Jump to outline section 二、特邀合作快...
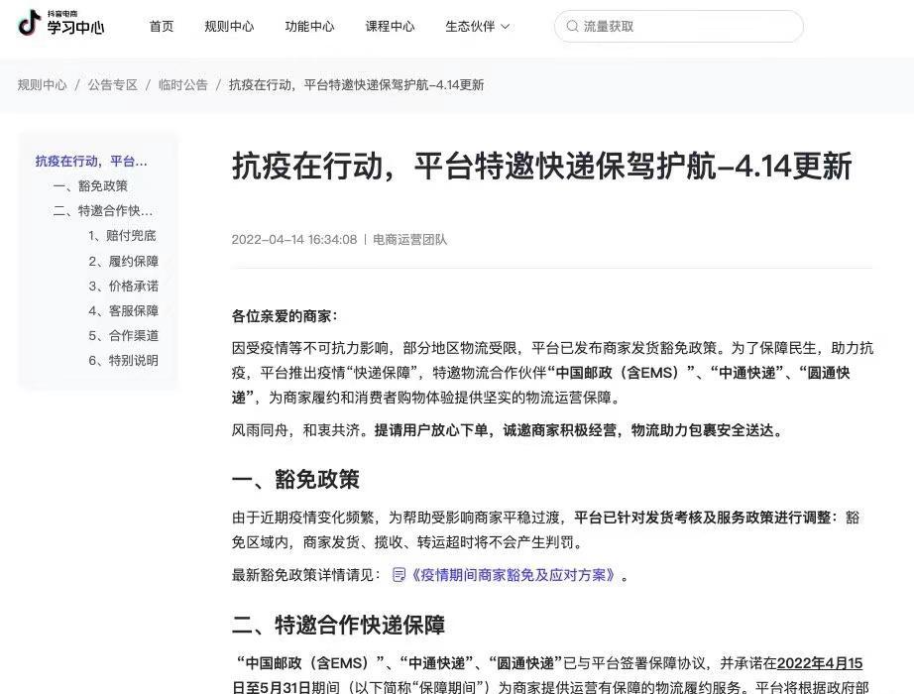914x694 pixels. click(102, 210)
